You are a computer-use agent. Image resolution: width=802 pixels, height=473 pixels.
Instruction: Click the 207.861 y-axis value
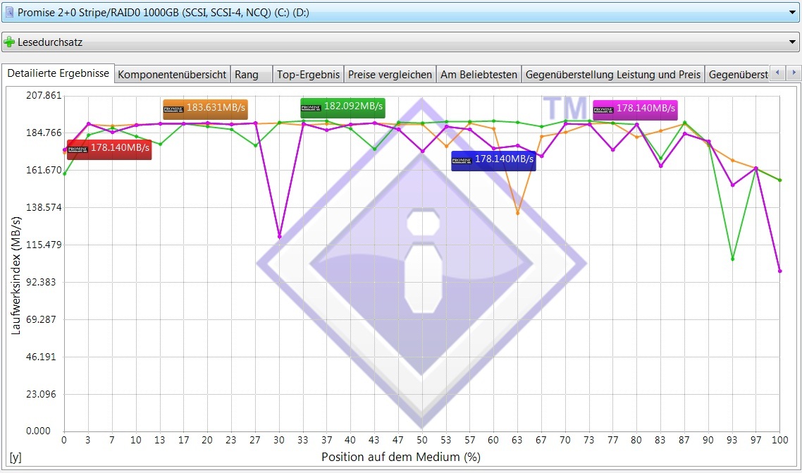click(44, 96)
